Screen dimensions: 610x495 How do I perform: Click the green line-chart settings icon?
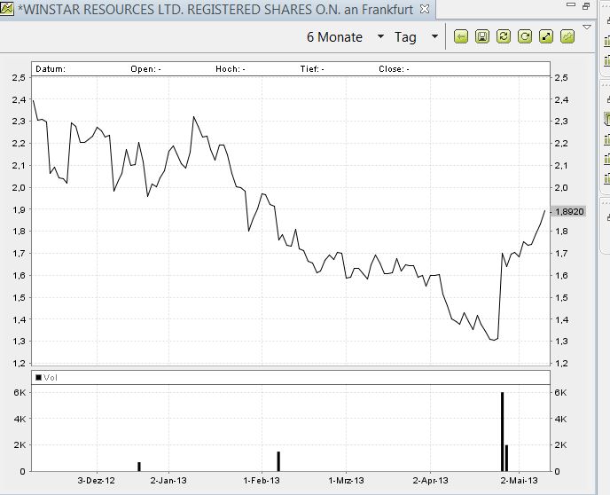point(567,36)
